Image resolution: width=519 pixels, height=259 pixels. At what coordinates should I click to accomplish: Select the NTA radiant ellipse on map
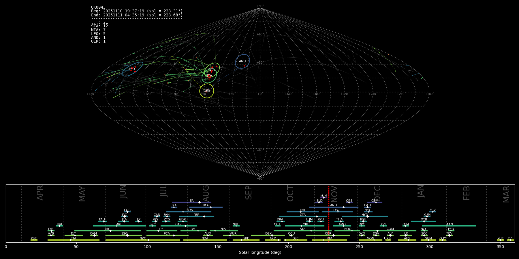click(x=212, y=70)
